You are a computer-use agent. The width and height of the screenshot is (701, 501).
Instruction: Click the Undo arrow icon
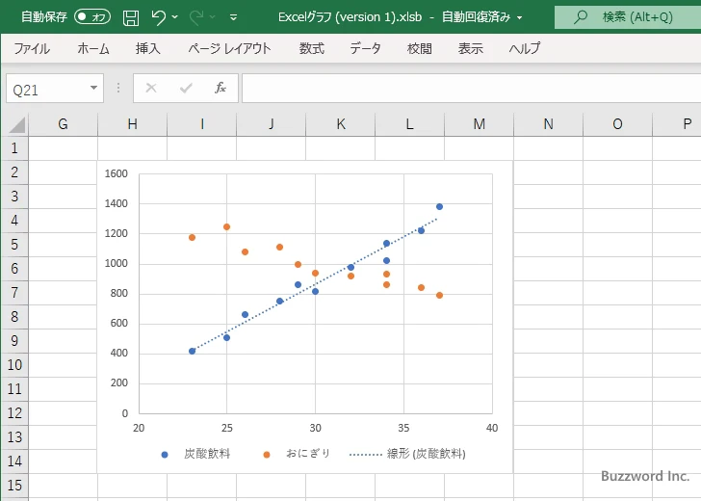[x=158, y=17]
